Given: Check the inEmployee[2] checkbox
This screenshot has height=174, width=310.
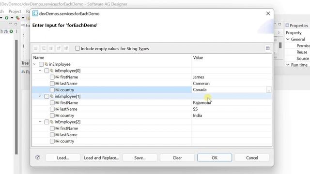Looking at the screenshot, I should point(46,122).
